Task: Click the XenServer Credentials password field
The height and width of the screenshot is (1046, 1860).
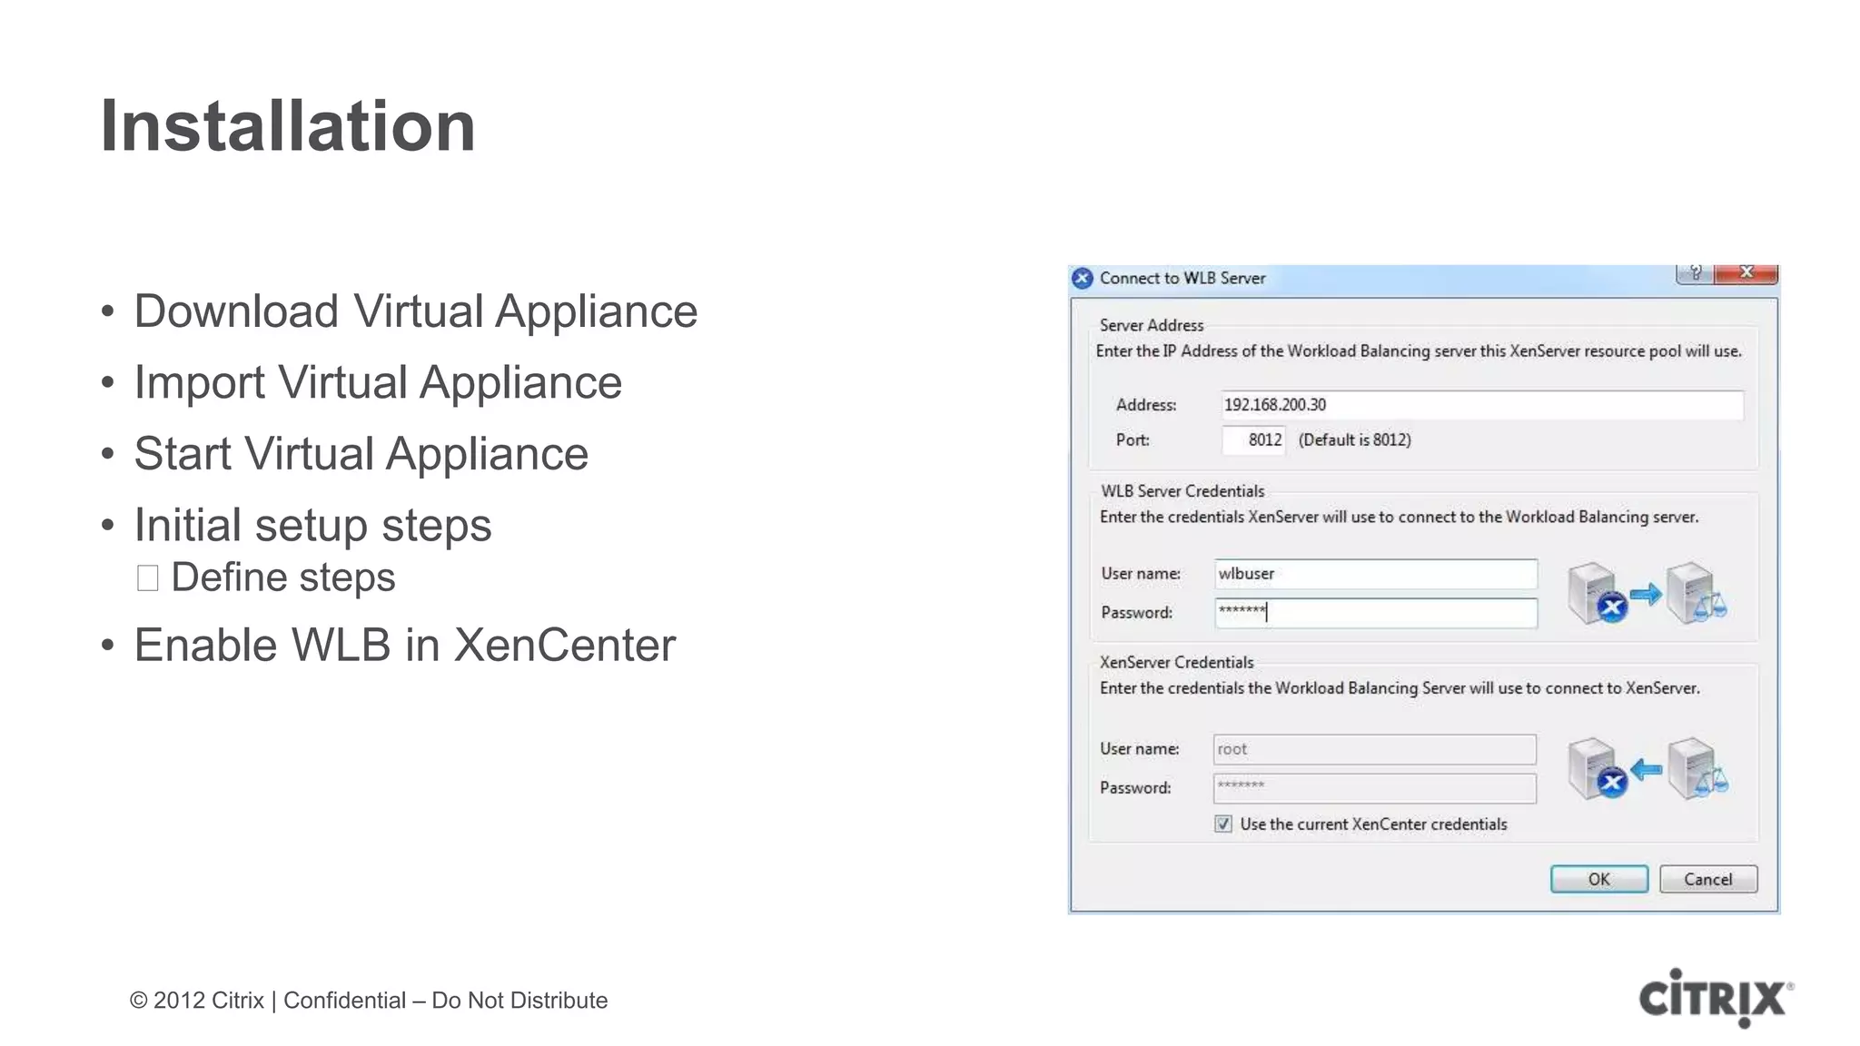Action: (1374, 788)
